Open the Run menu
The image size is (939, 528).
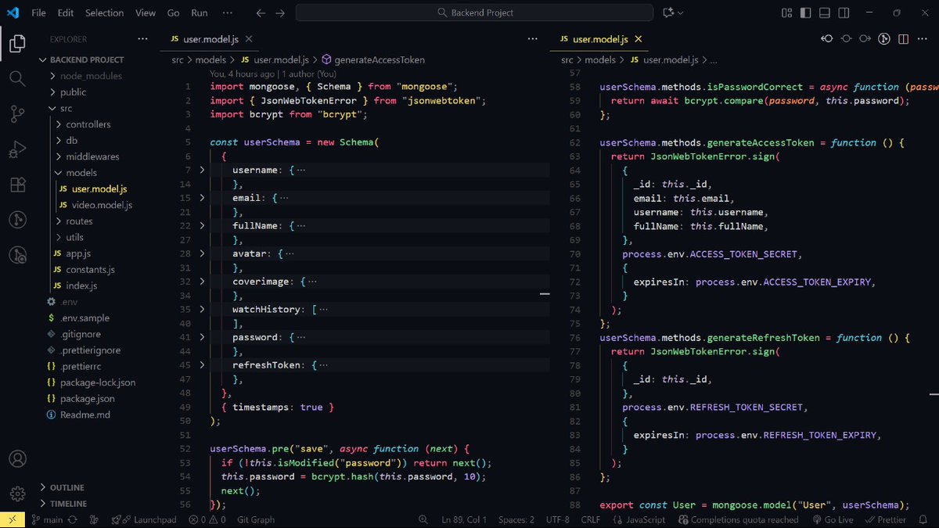tap(199, 12)
